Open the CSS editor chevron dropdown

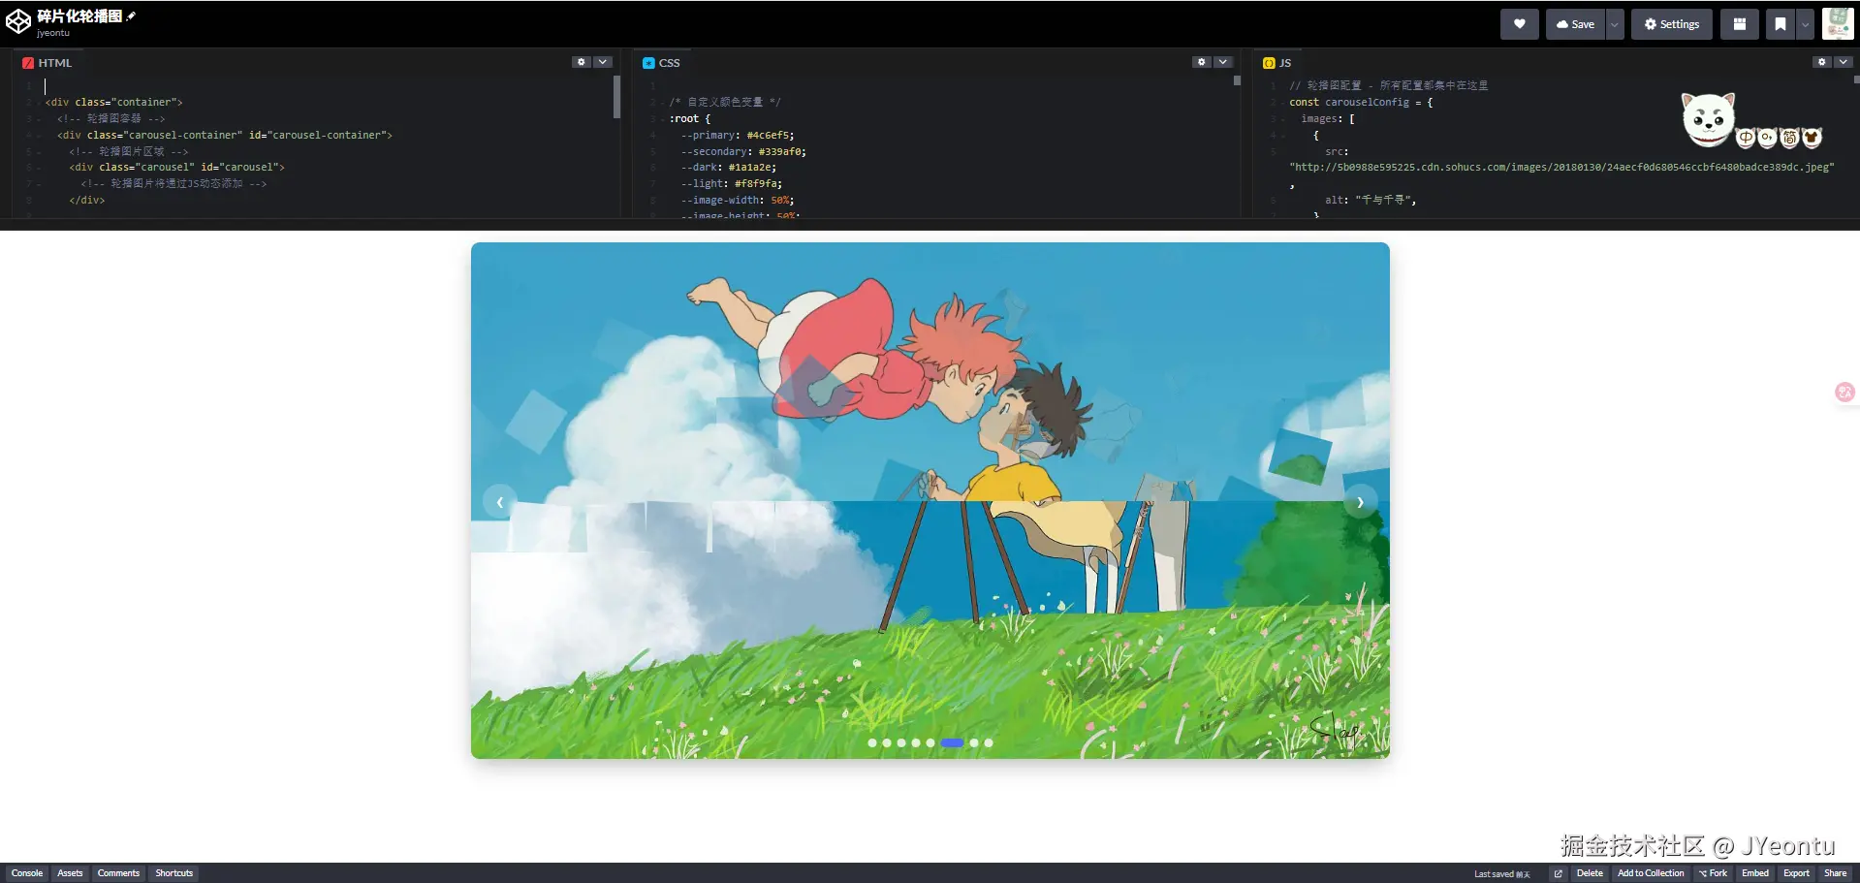click(1223, 62)
